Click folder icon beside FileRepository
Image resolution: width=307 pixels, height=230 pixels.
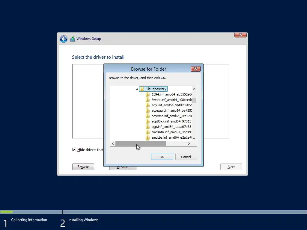(142, 89)
